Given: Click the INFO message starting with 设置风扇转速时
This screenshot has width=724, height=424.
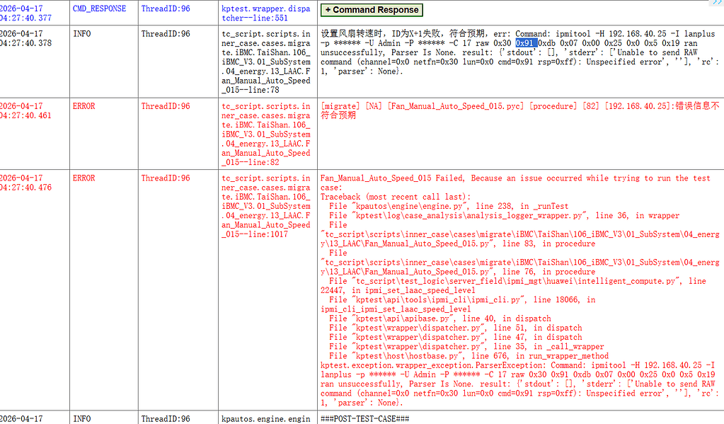Looking at the screenshot, I should (519, 52).
